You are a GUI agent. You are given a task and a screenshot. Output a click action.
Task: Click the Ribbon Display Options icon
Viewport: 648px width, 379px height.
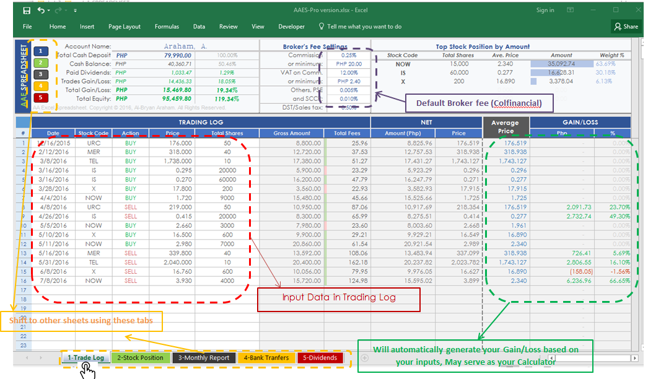tap(570, 10)
